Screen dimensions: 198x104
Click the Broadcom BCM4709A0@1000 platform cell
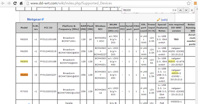pyautogui.click(x=69, y=92)
